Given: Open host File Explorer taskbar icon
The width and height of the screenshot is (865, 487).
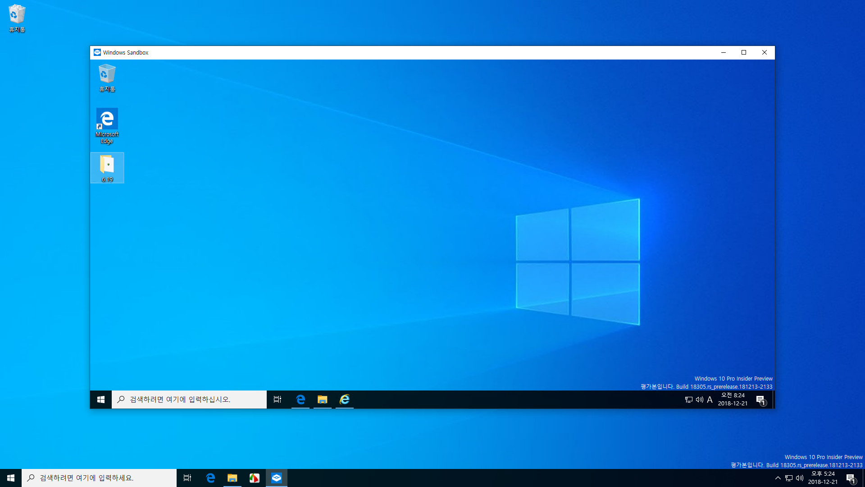Looking at the screenshot, I should 232,478.
